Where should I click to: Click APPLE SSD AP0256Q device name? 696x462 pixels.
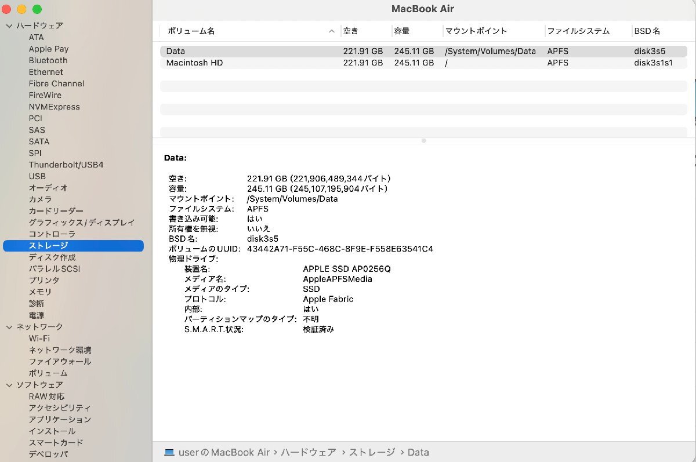(x=347, y=269)
